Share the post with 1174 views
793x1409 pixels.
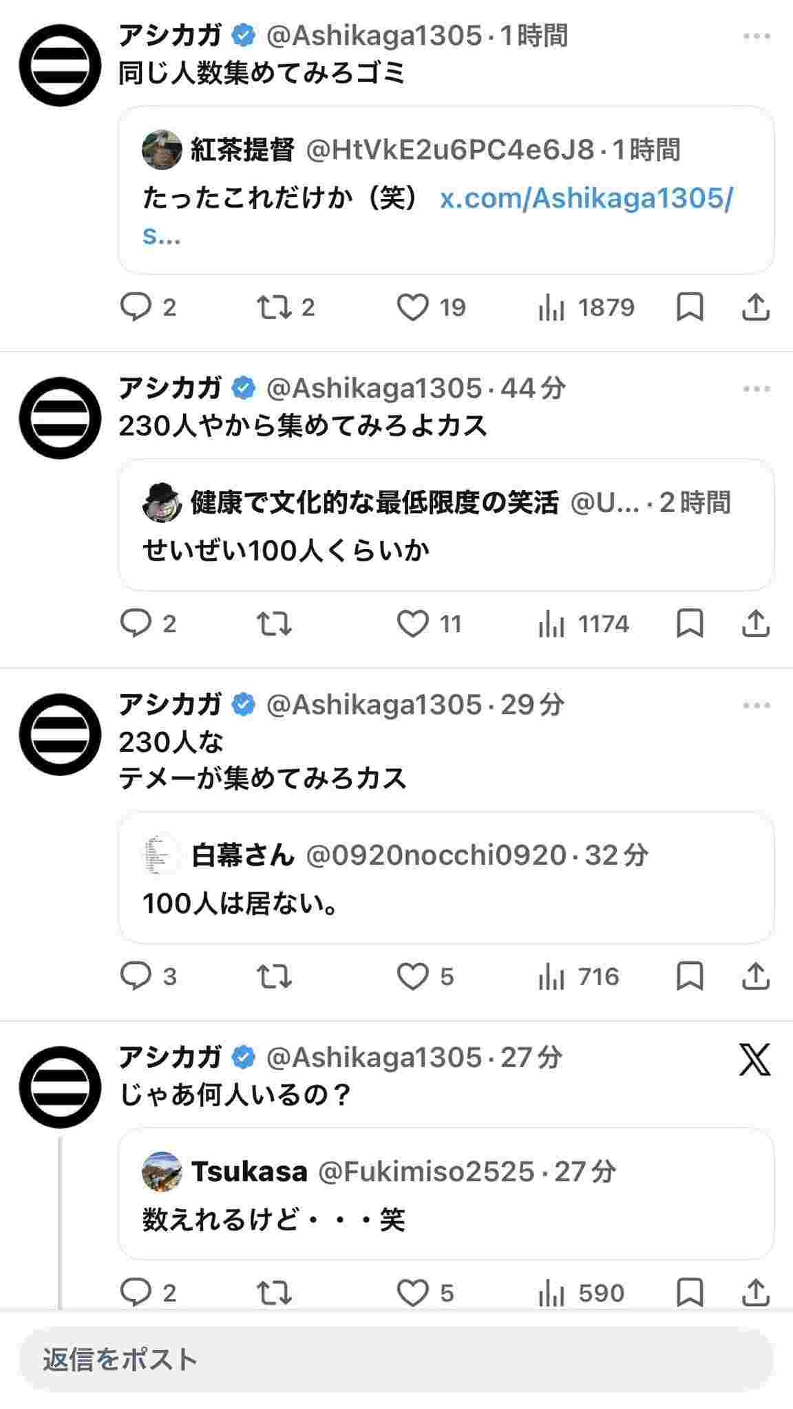pos(755,624)
